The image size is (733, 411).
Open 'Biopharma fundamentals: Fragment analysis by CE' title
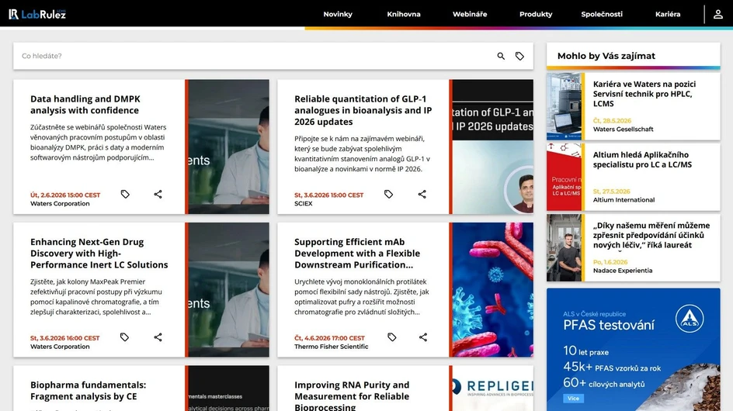point(88,391)
